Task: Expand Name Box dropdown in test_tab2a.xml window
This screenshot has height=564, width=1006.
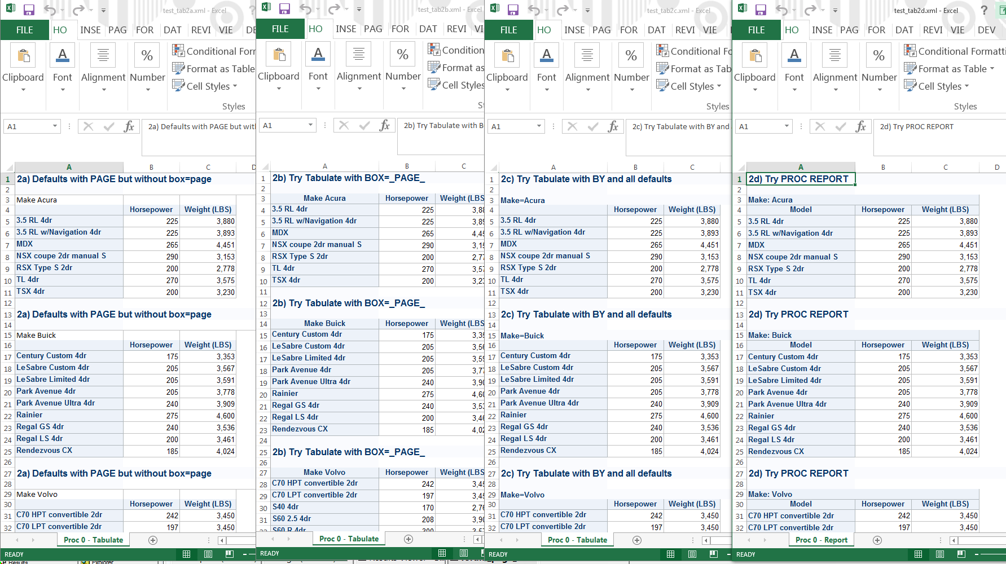Action: pyautogui.click(x=55, y=126)
